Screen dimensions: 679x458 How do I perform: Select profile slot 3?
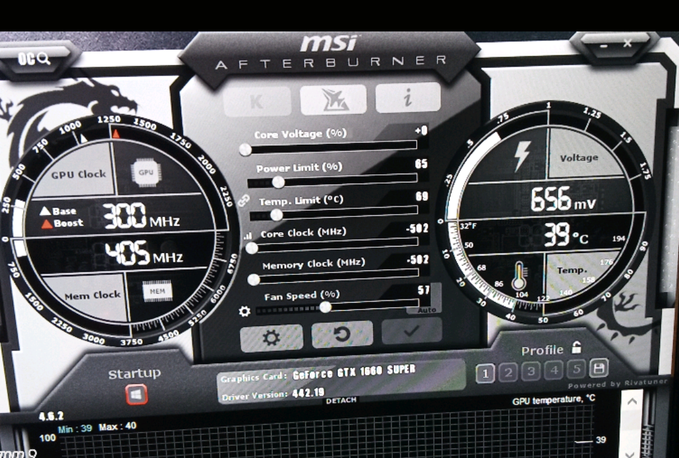[x=531, y=371]
